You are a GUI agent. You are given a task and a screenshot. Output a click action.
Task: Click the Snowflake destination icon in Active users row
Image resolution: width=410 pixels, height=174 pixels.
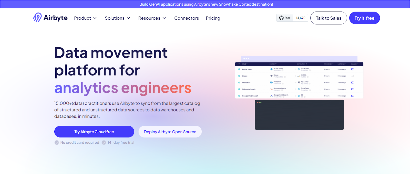(299, 69)
